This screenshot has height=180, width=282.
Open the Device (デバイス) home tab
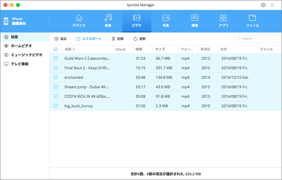click(x=79, y=21)
